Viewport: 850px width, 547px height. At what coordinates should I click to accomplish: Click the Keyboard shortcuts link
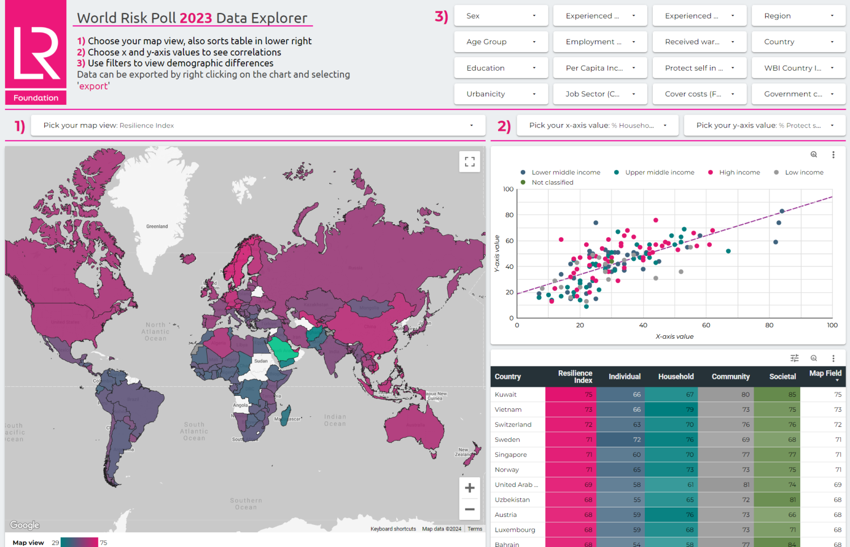pos(393,528)
